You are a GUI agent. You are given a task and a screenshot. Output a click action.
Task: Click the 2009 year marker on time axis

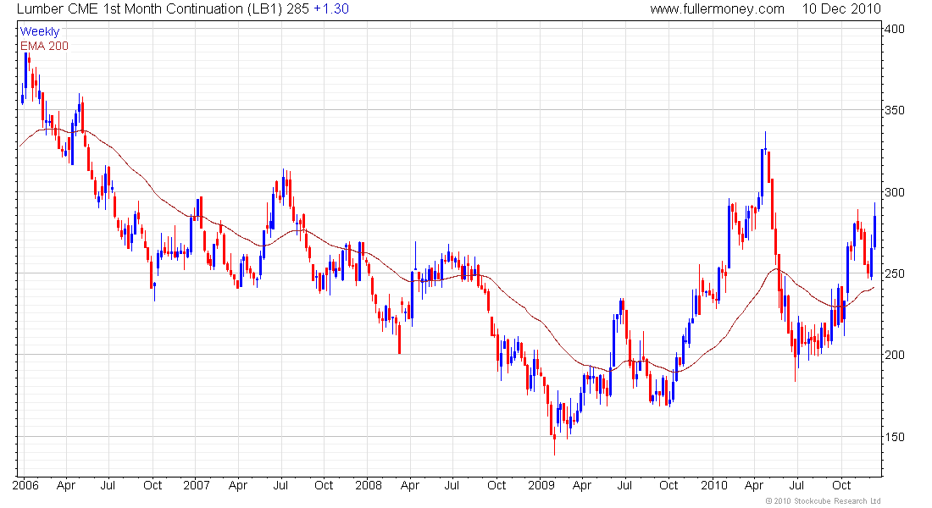[541, 485]
